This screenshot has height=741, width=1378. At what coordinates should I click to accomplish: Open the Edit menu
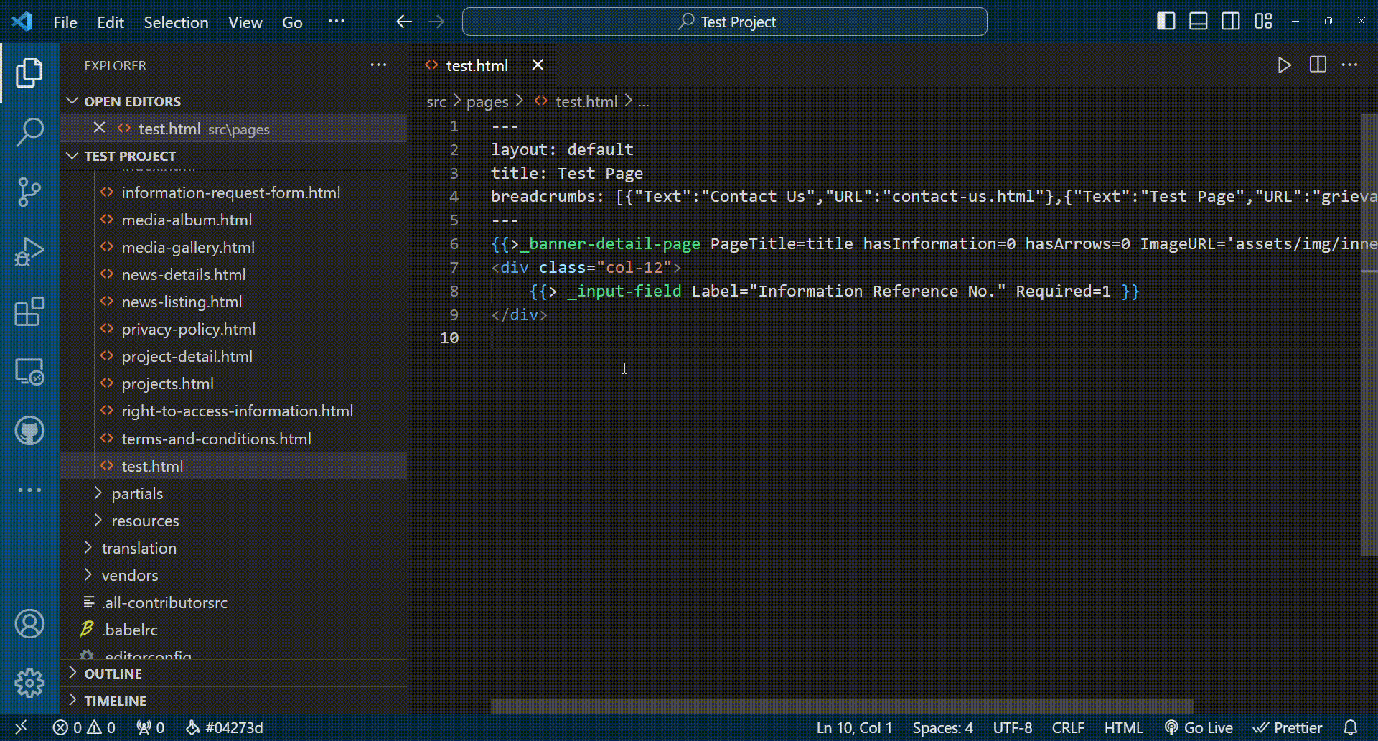(111, 22)
